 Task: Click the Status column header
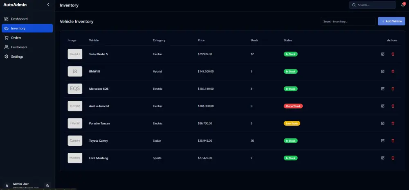point(288,40)
